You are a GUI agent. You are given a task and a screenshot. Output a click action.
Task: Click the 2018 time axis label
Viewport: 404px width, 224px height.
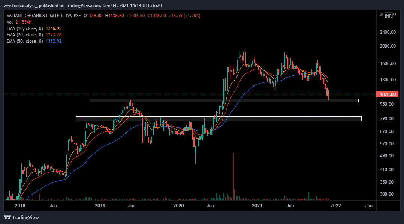[20, 206]
